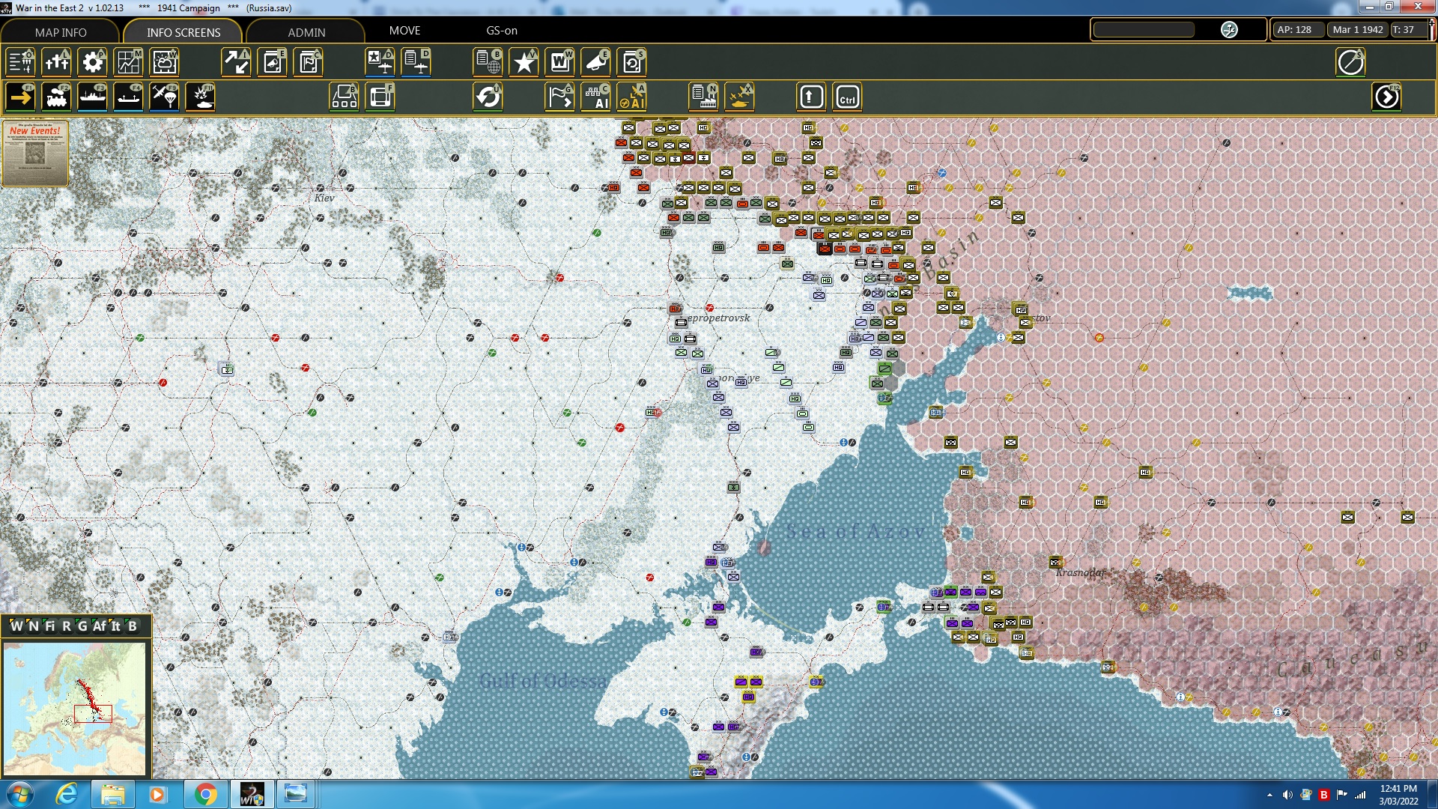Open the metrics chart icon (M)
Screen dimensions: 1438x809
(x=128, y=62)
